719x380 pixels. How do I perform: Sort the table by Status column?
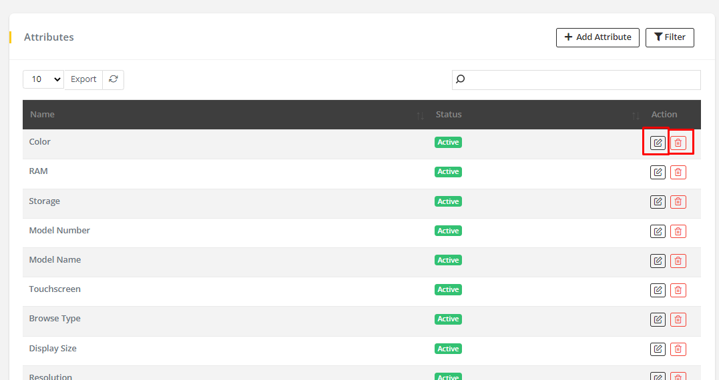click(635, 115)
